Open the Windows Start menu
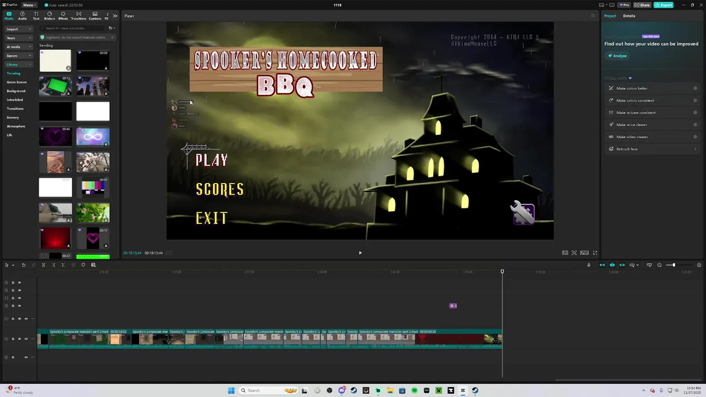The height and width of the screenshot is (397, 706). click(231, 390)
